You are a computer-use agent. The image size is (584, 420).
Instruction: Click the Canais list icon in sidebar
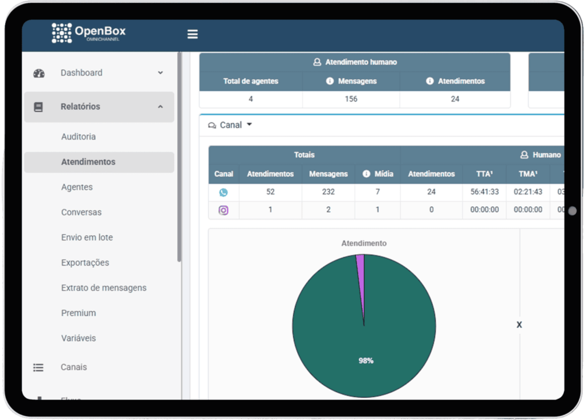coord(38,368)
